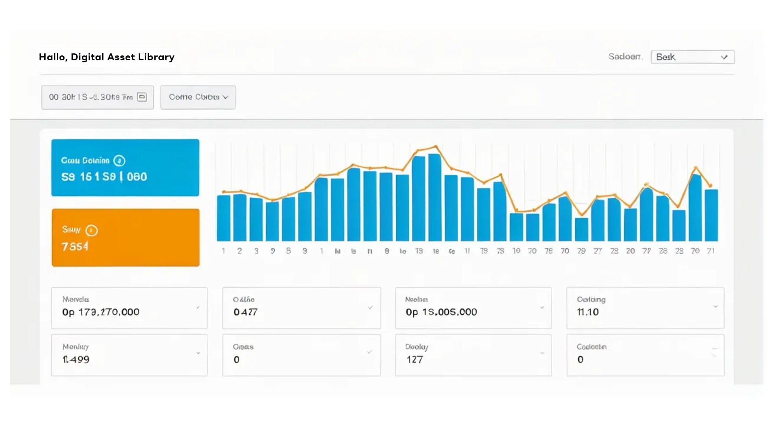The width and height of the screenshot is (778, 437).
Task: Click the "Sadoerr." label beside the dropdown
Action: (625, 57)
